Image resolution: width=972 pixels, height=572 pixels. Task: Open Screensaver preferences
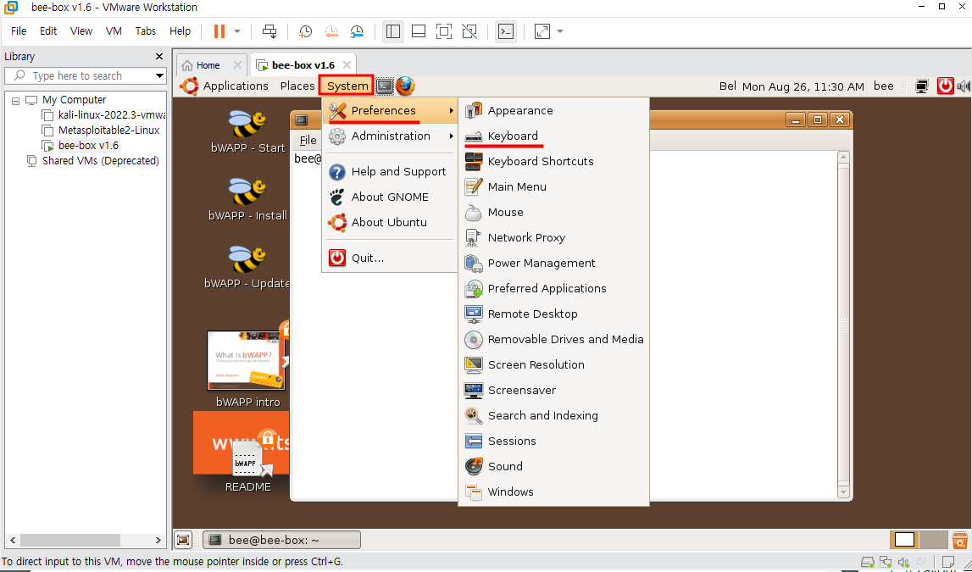point(553,391)
